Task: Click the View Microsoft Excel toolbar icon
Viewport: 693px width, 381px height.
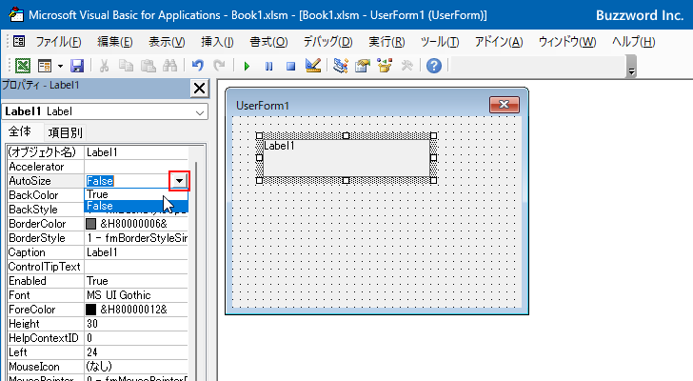Action: (x=23, y=66)
